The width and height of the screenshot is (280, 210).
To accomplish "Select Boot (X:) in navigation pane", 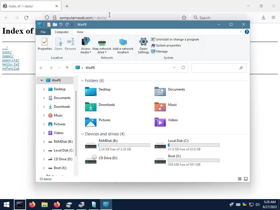I will (60, 168).
